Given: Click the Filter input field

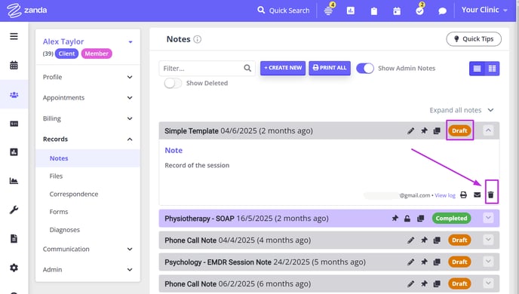Looking at the screenshot, I should 207,69.
